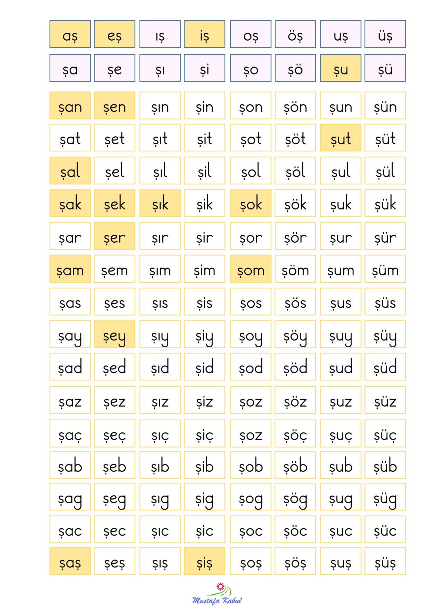Click the 'şen' word card
Viewport: 434px width, 614px height.
tap(114, 106)
